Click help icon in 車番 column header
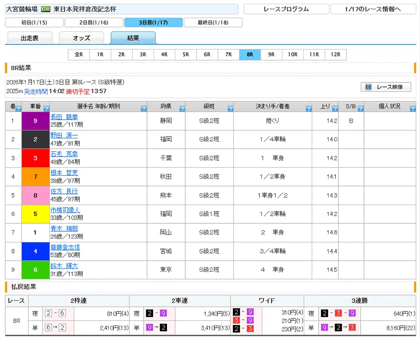This screenshot has width=420, height=338. (x=47, y=109)
